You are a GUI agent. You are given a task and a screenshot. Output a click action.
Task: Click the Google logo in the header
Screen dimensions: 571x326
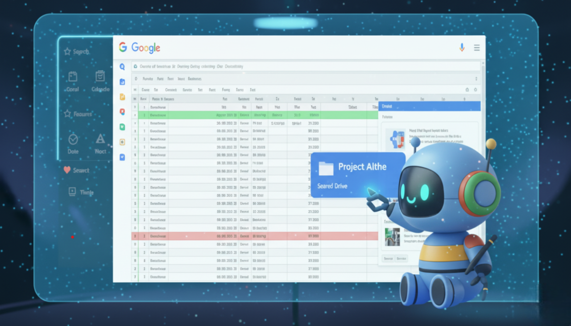pos(140,48)
